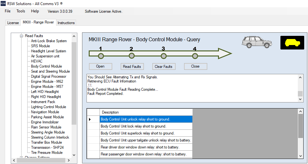Select superlock relay short to ground row

tap(146, 133)
